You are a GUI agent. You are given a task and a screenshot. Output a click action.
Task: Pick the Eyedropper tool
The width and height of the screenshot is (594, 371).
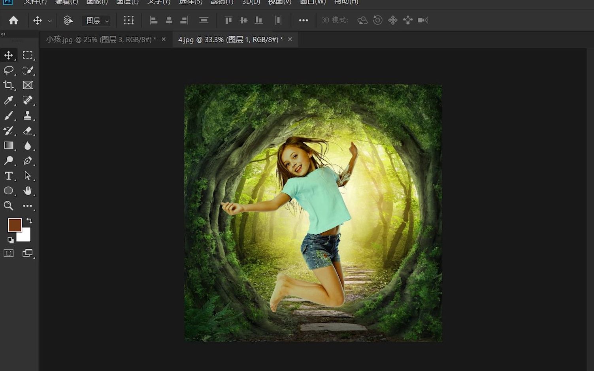[9, 100]
